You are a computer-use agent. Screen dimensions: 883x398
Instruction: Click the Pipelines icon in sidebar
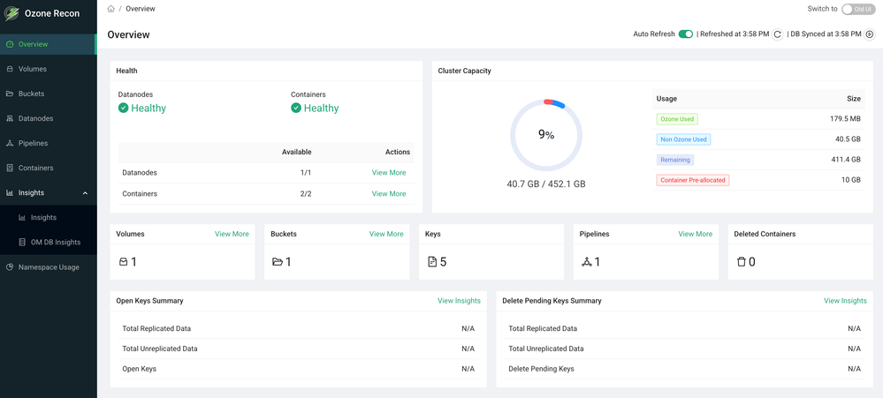click(10, 143)
